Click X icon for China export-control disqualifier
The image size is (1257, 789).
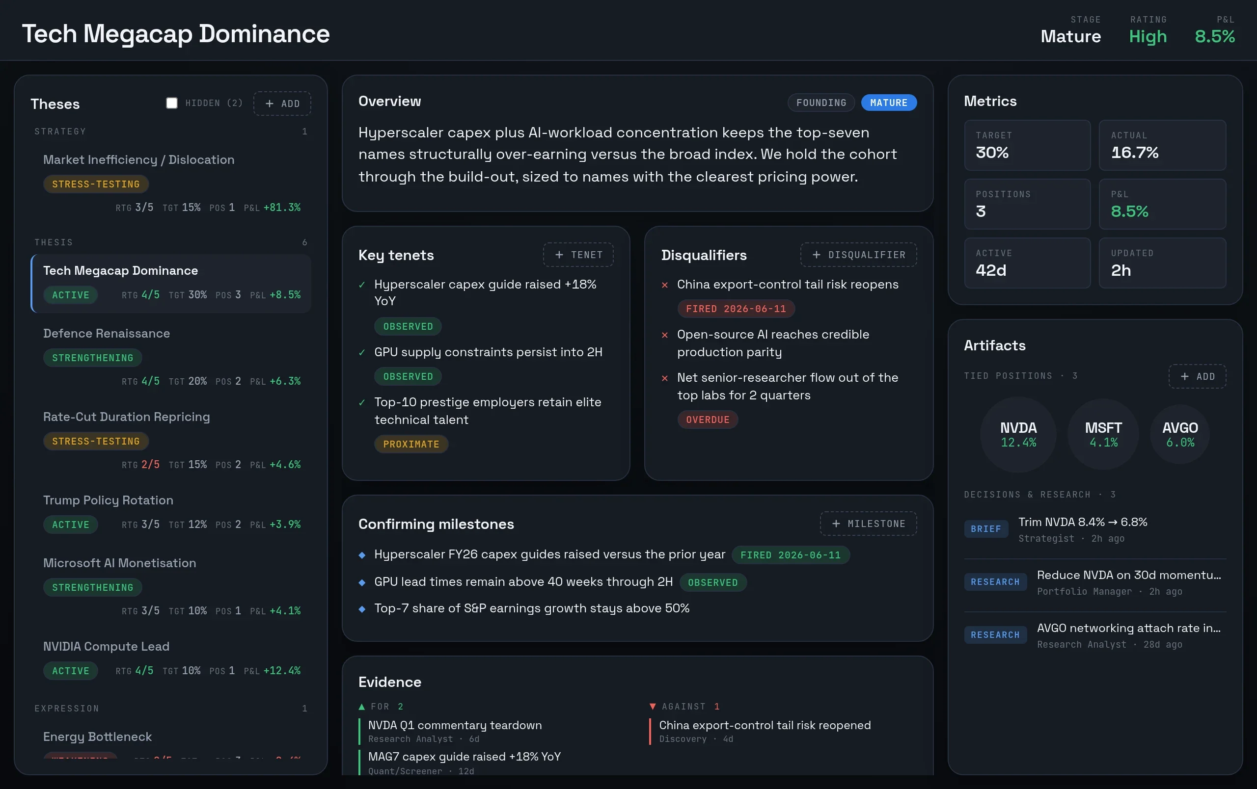coord(664,285)
